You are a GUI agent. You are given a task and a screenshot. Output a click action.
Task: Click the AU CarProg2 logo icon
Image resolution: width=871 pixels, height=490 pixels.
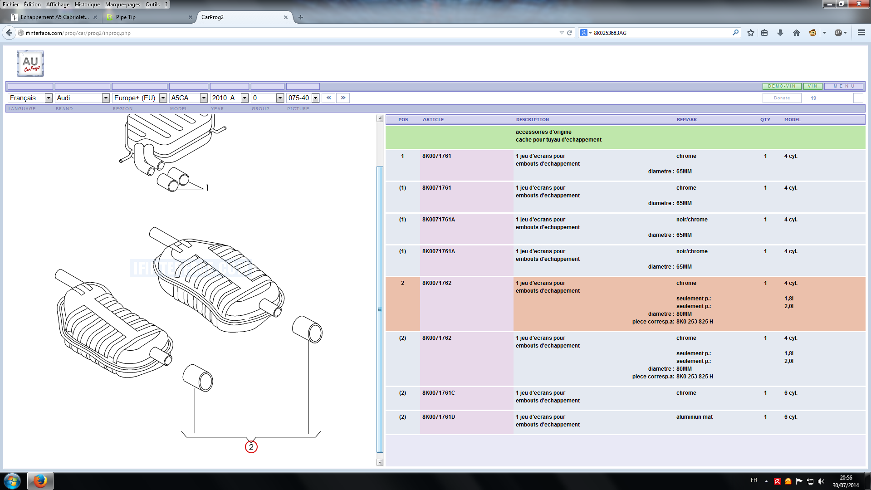coord(30,64)
